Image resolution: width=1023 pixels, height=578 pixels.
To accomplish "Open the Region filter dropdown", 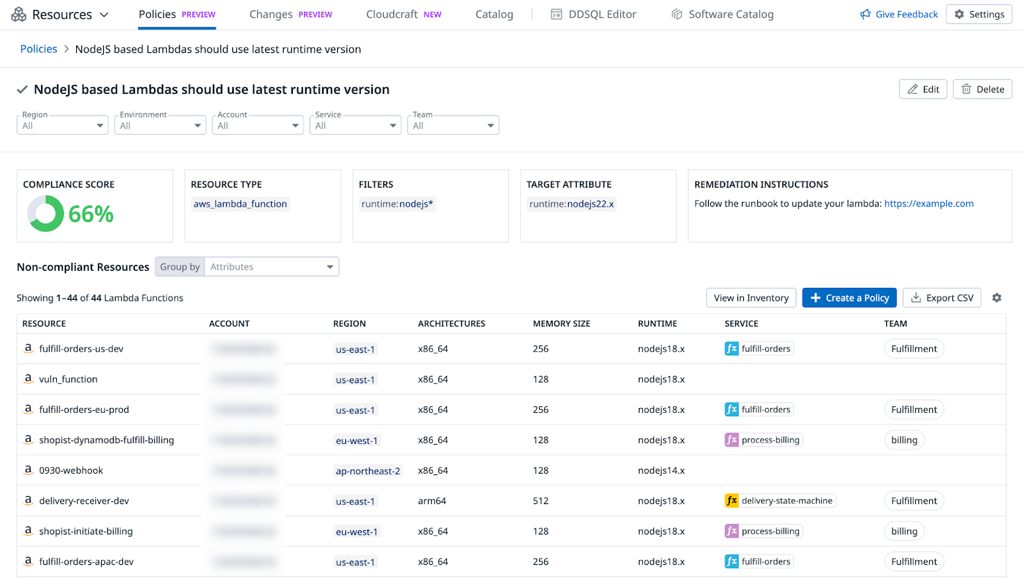I will [x=62, y=126].
